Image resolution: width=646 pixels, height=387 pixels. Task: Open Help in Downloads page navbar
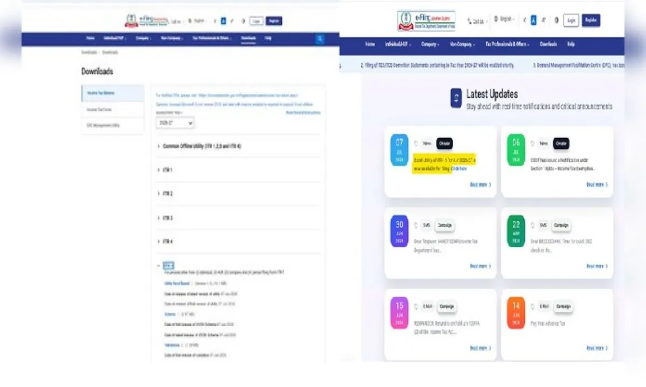pos(268,39)
